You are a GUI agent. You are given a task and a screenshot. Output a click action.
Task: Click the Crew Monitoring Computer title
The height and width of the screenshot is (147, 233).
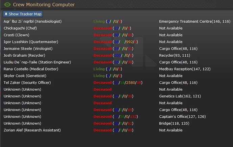click(x=44, y=5)
